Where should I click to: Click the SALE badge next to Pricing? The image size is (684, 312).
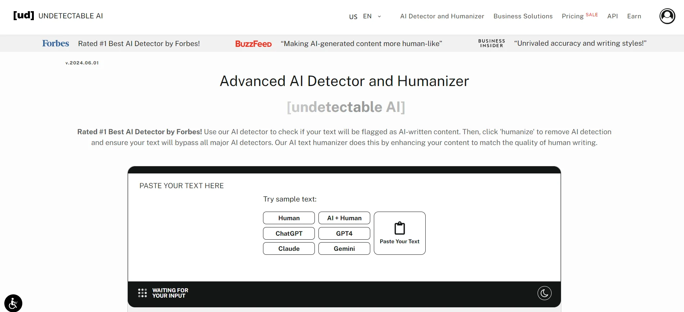tap(592, 15)
